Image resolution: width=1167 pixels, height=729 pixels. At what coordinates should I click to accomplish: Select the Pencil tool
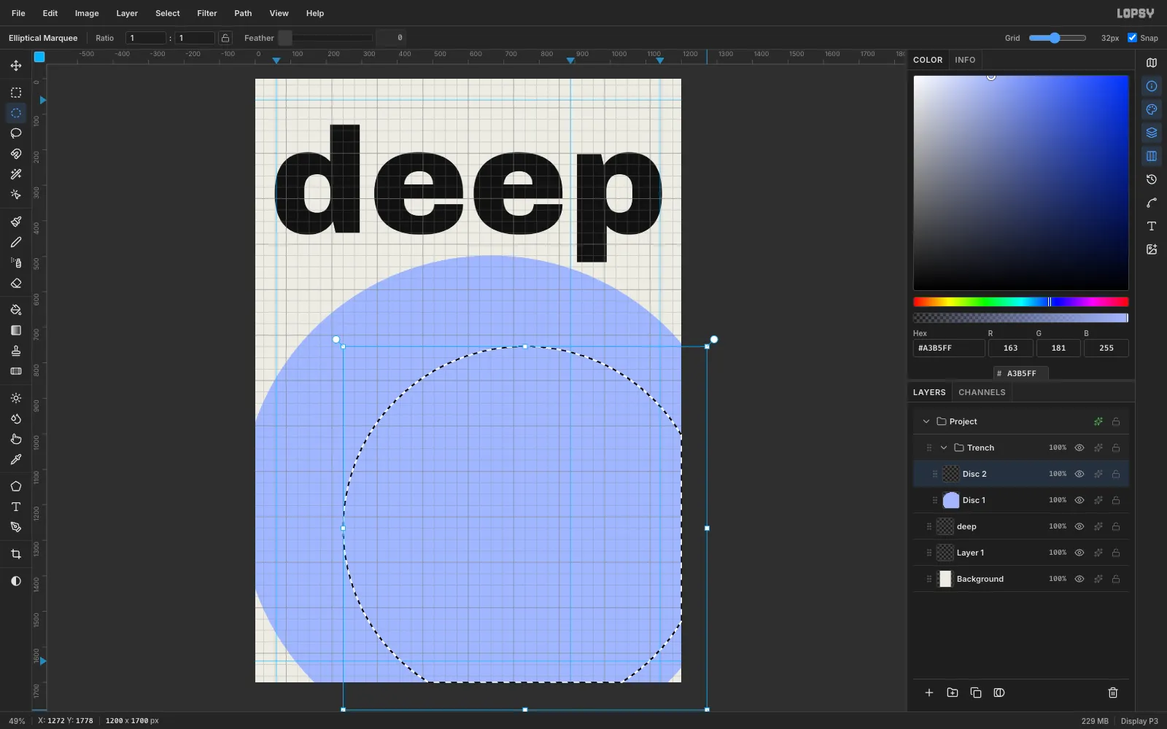point(16,242)
